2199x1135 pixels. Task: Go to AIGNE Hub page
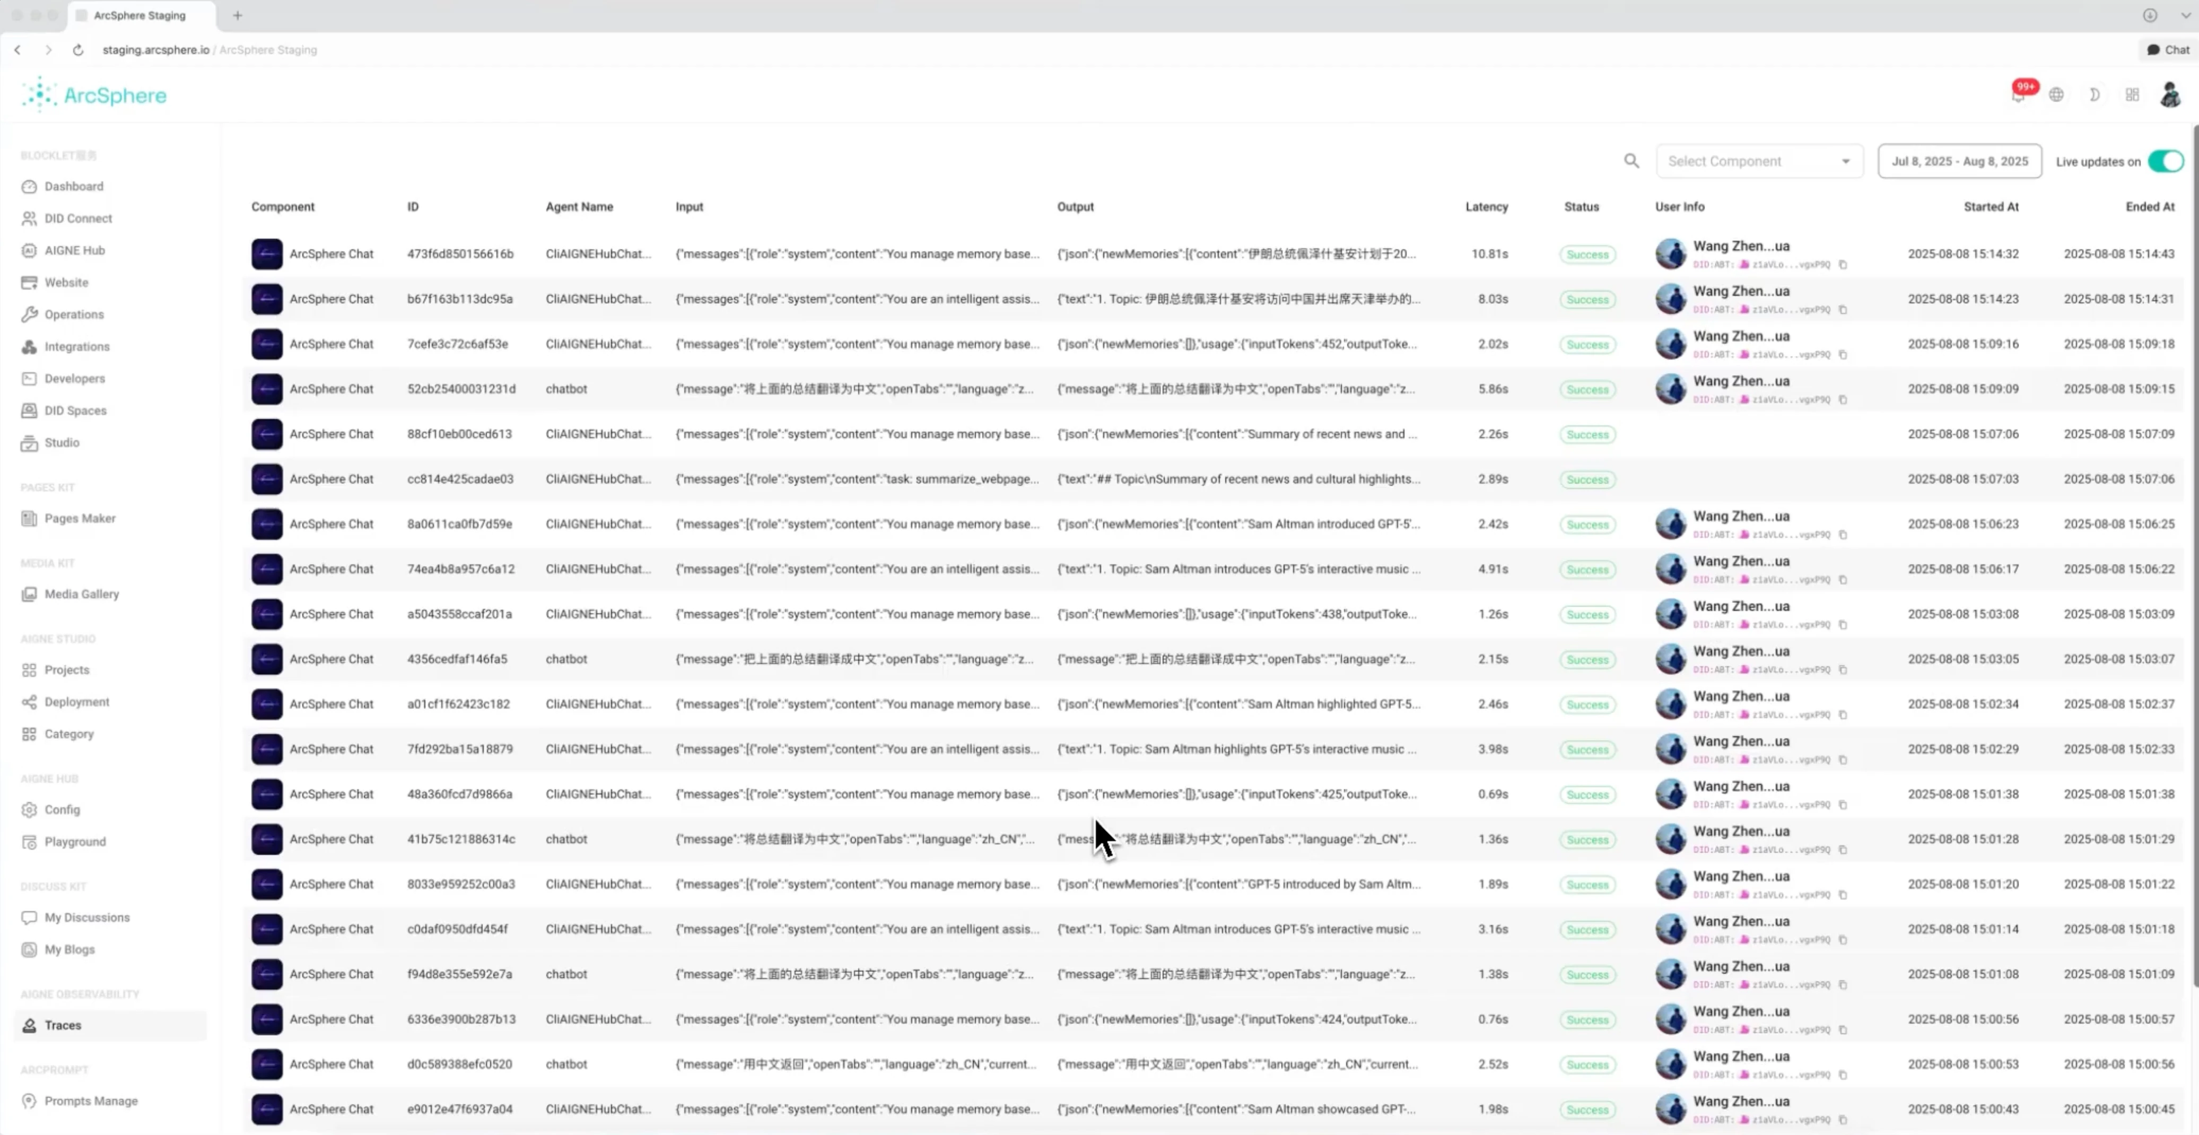coord(74,250)
